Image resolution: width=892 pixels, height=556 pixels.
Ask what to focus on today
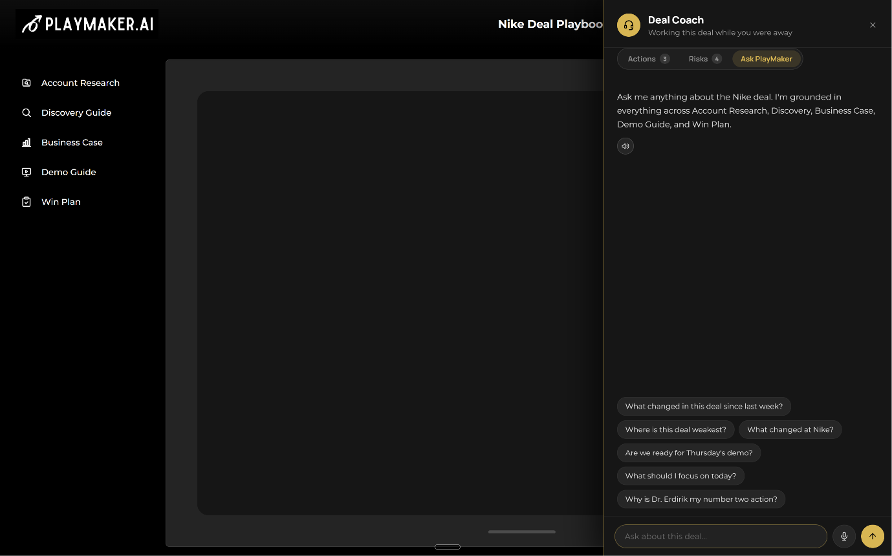(680, 476)
